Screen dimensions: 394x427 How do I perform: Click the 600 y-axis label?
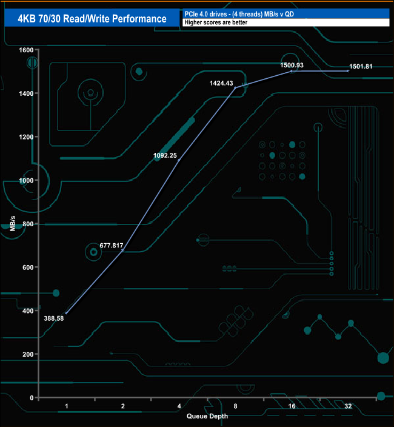[x=28, y=267]
